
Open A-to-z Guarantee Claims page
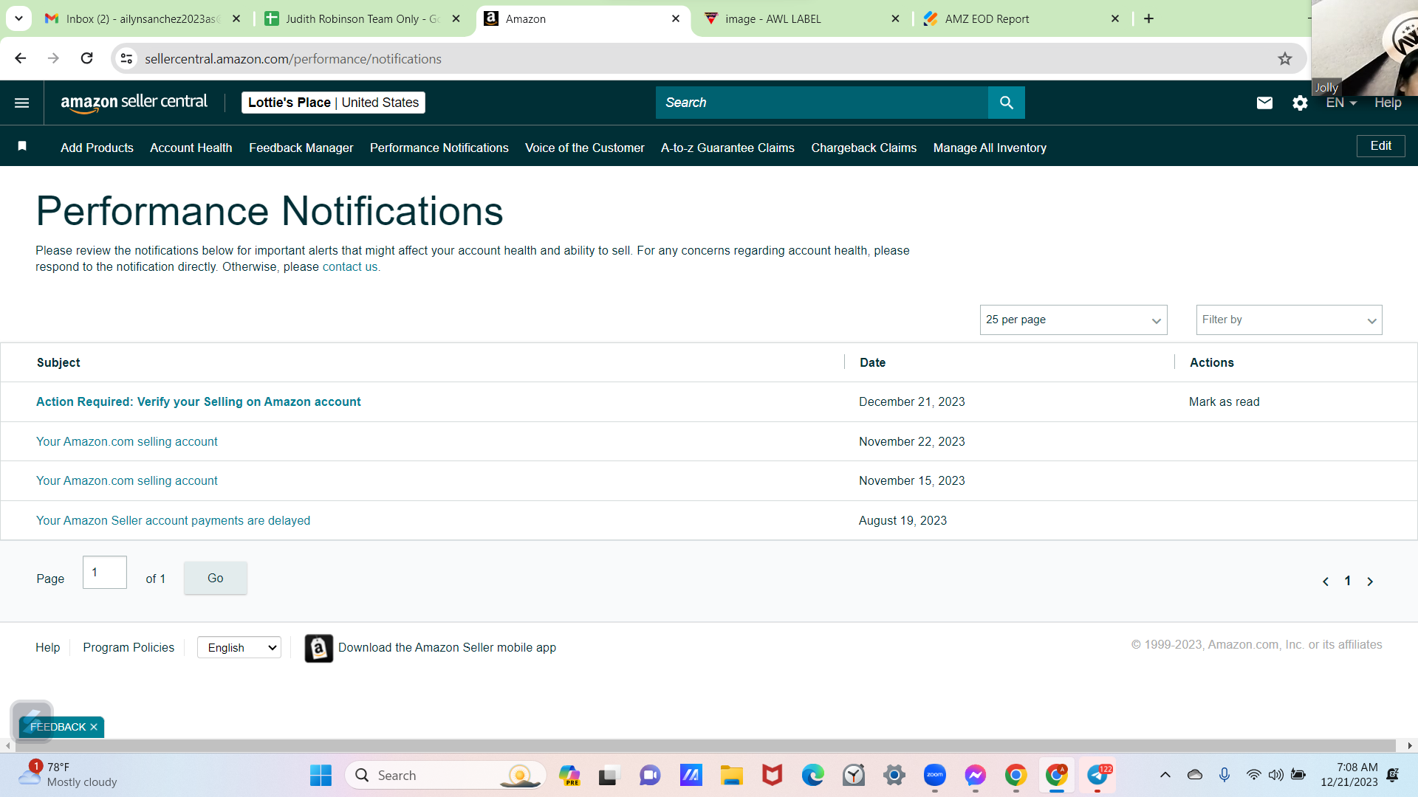pos(727,148)
